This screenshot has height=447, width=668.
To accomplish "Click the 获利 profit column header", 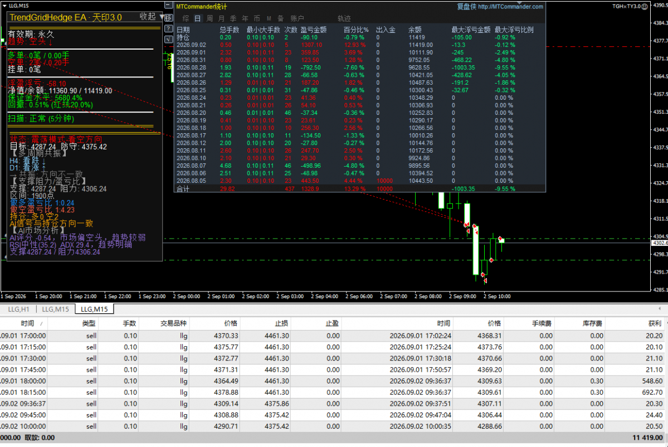I will [655, 323].
